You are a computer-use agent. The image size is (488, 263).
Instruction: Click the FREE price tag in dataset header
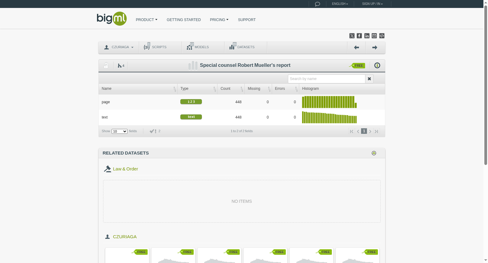[x=357, y=66]
